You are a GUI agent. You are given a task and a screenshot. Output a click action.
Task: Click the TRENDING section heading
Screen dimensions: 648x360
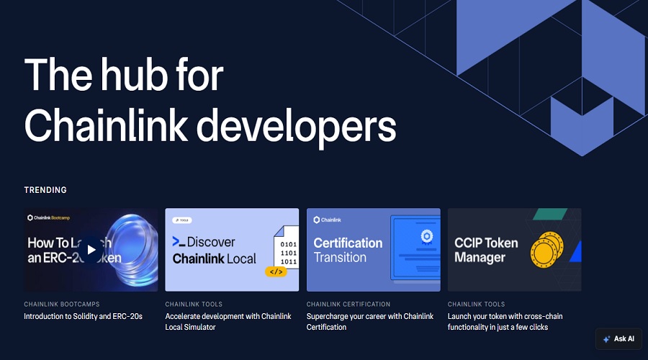tap(45, 190)
